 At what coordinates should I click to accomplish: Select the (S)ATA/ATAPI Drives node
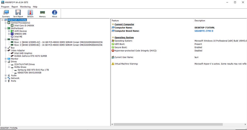24,64
